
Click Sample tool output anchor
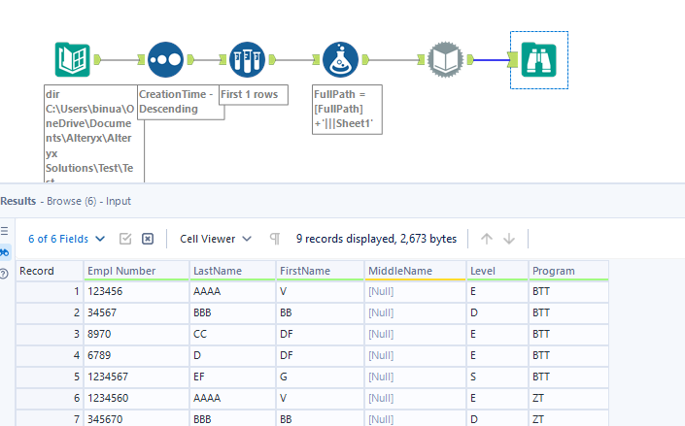point(272,60)
